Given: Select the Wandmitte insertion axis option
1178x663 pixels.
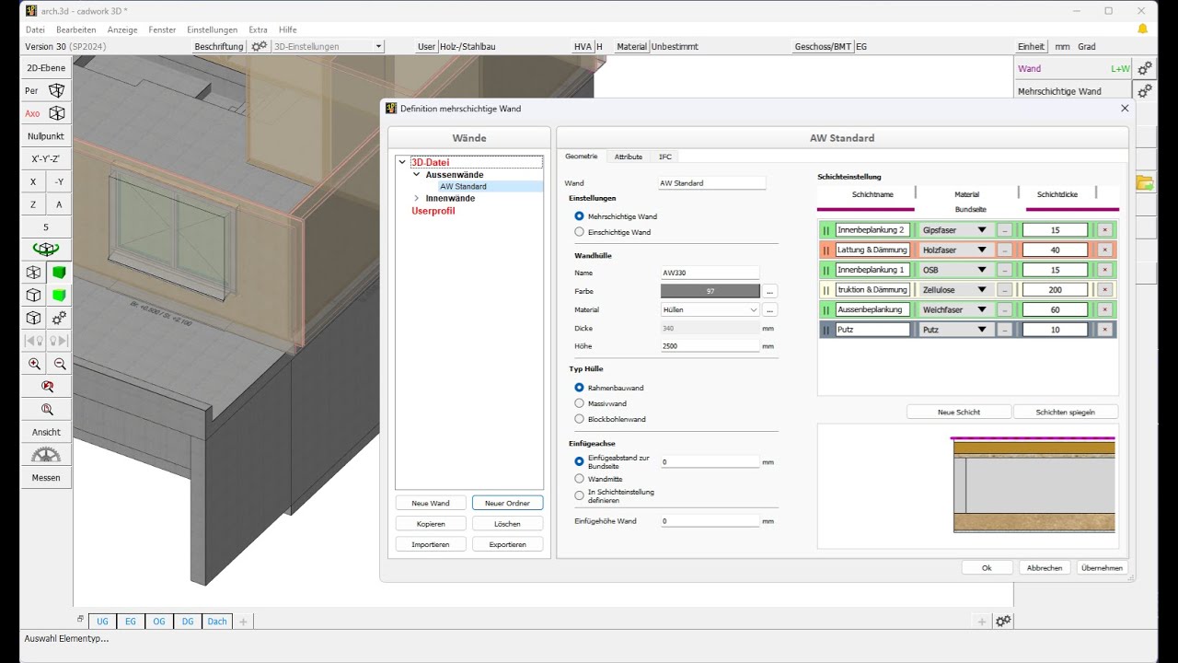Looking at the screenshot, I should 579,478.
